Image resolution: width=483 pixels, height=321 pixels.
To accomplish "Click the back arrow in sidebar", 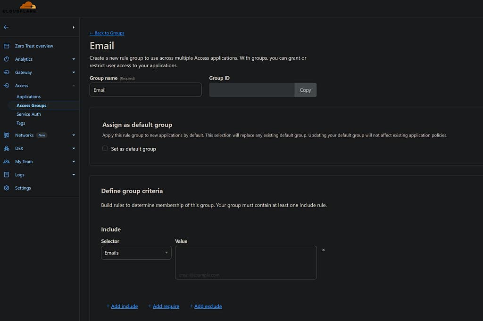I will [6, 27].
